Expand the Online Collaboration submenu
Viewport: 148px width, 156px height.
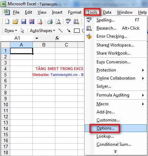point(143,78)
